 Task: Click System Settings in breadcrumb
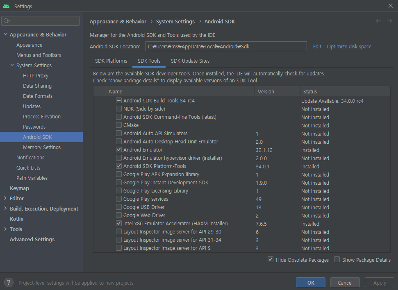(175, 22)
